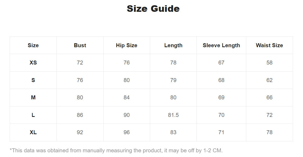Screen dimensions: 303x157
Task: Click the Sleeve Length column header
Action: [x=221, y=45]
